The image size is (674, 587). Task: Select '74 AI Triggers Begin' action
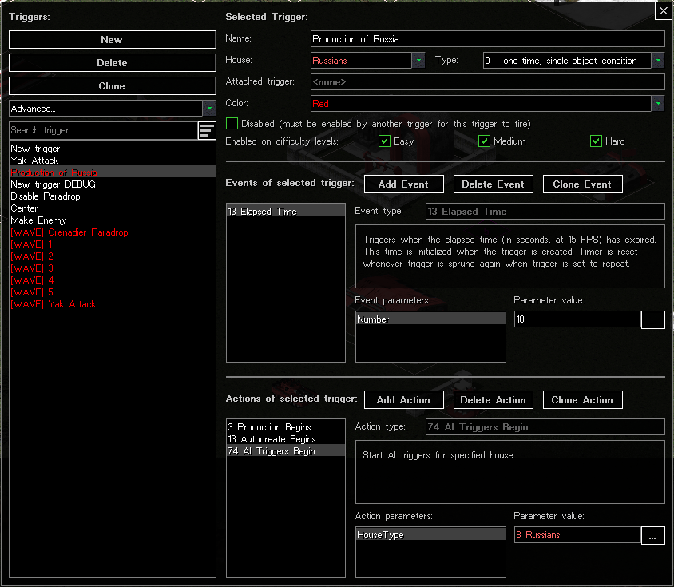coord(286,451)
